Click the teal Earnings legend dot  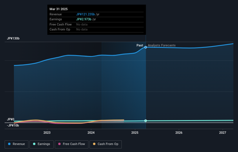click(x=34, y=144)
